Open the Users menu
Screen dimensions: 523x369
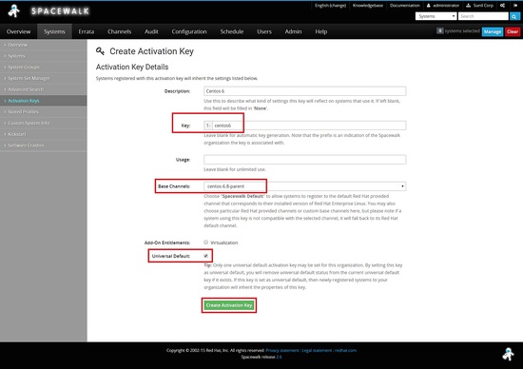[x=264, y=31]
